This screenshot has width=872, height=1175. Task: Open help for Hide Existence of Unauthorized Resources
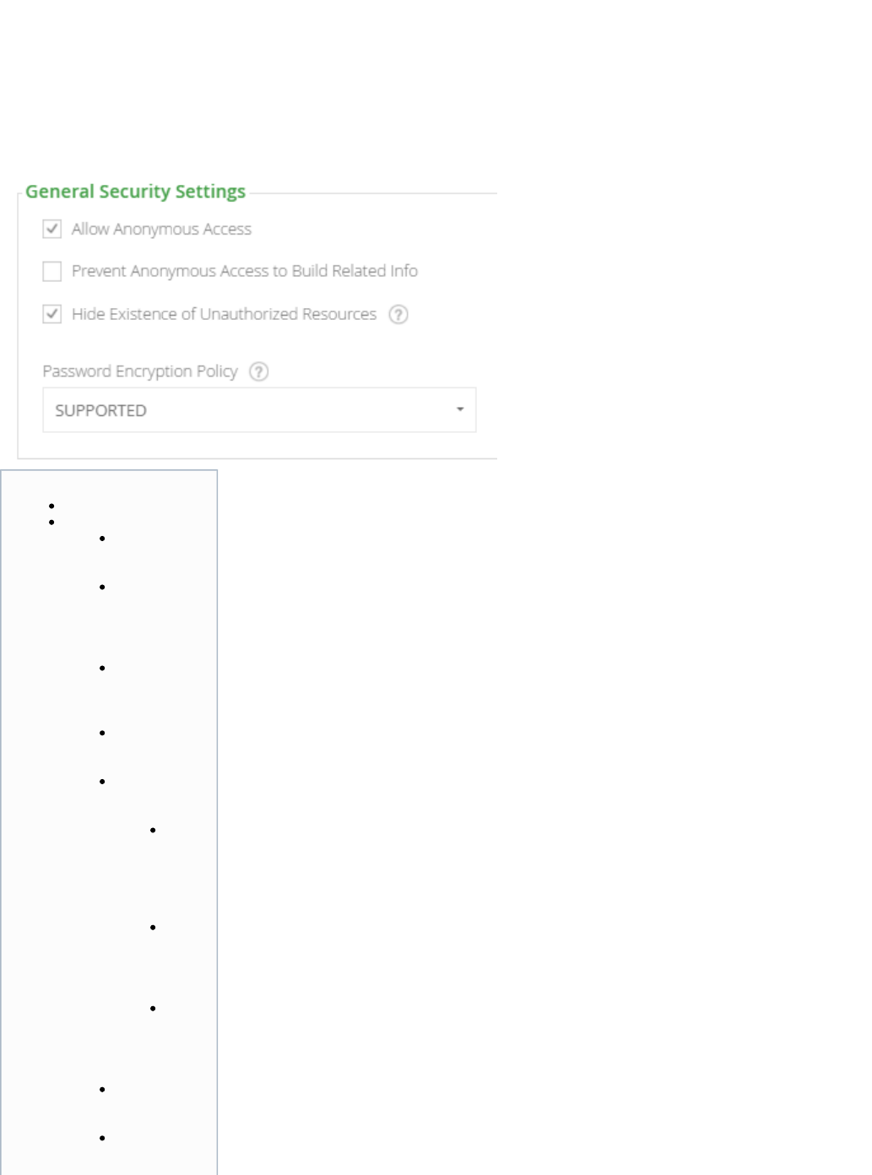coord(398,315)
